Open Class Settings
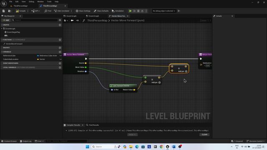This screenshot has width=267, height=150. (x=83, y=11)
